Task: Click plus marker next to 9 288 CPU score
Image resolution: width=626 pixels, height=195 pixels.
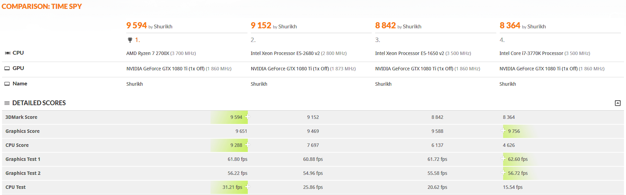Action: [247, 145]
